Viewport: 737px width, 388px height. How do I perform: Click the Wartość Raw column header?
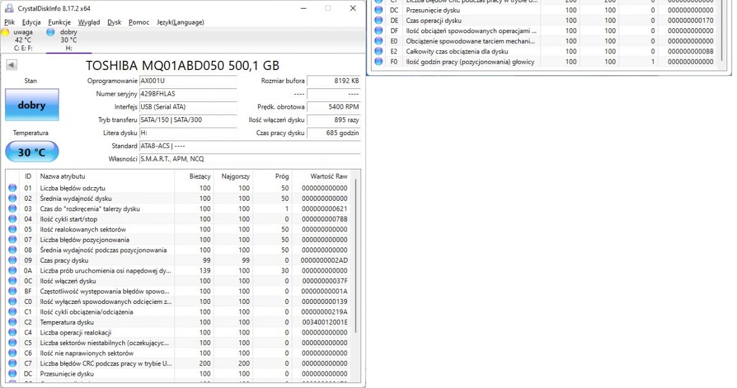tap(321, 176)
